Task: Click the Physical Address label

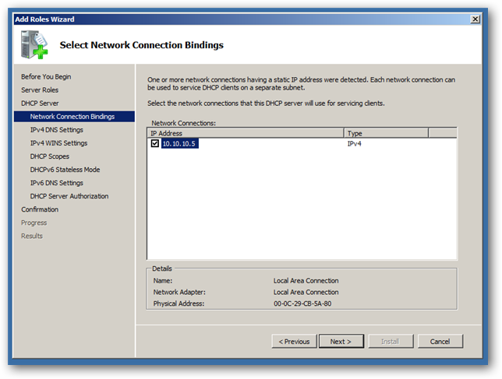Action: pos(179,304)
